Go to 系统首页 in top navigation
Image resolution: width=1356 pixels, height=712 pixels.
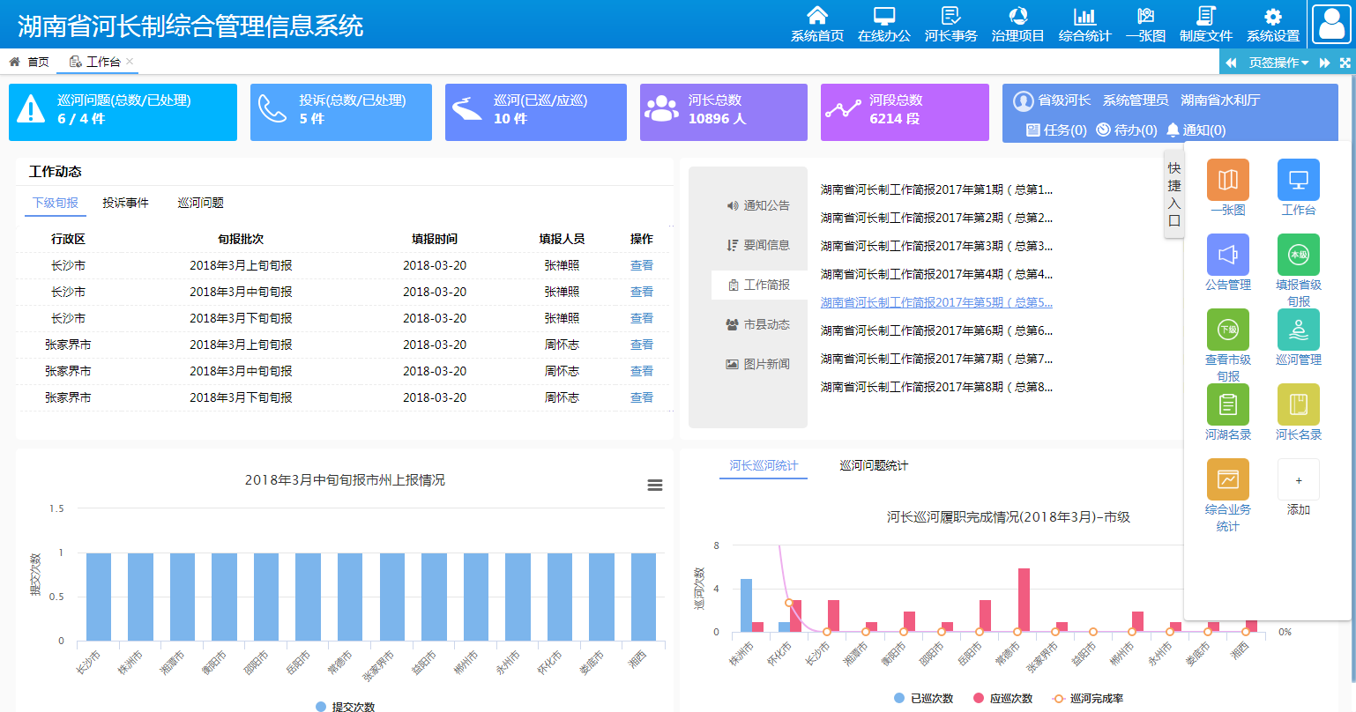pyautogui.click(x=817, y=24)
